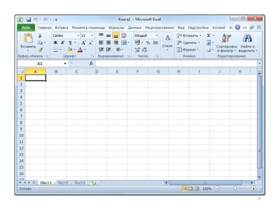
Task: Toggle Underline (Ч) formatting
Action: [70, 43]
